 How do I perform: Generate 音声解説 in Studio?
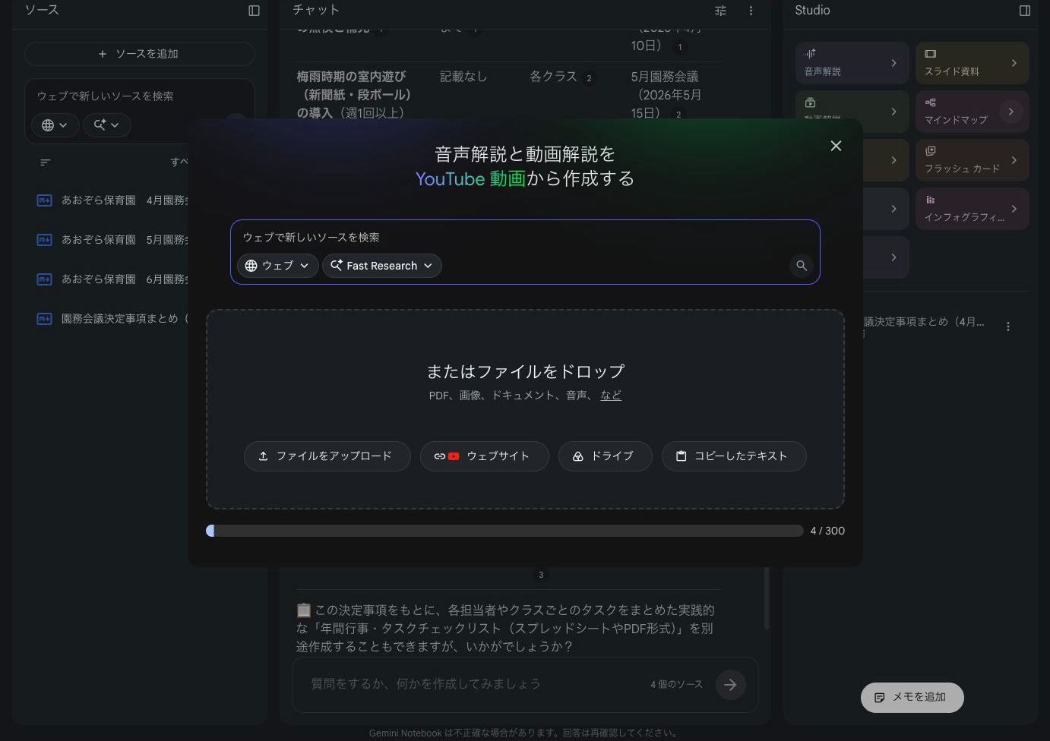852,63
